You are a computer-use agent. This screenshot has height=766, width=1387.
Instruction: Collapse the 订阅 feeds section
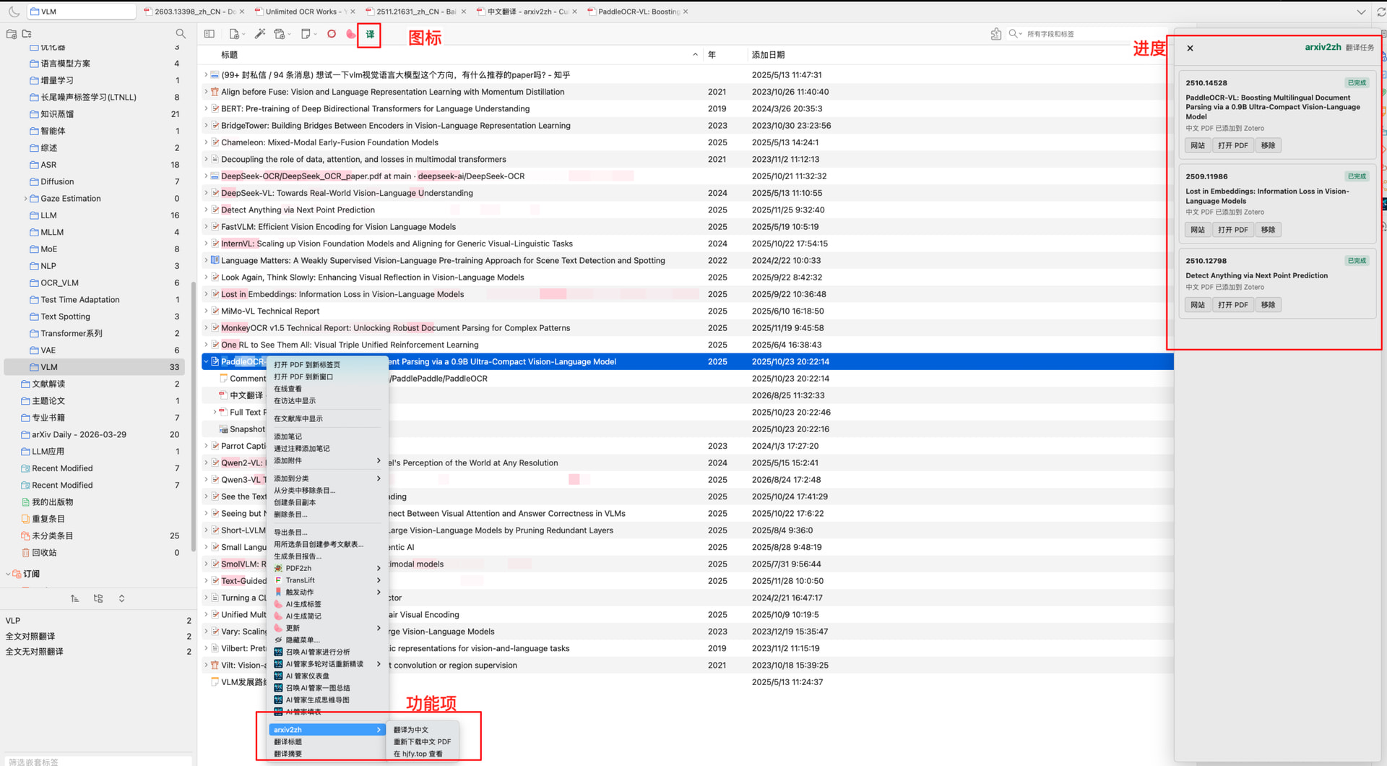pos(8,574)
